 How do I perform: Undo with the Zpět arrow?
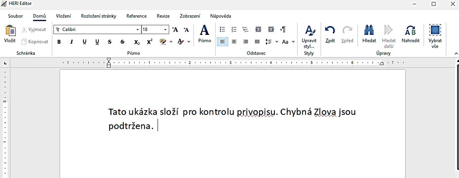330,30
